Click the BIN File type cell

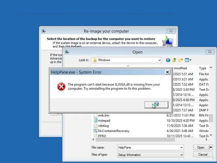point(204,115)
